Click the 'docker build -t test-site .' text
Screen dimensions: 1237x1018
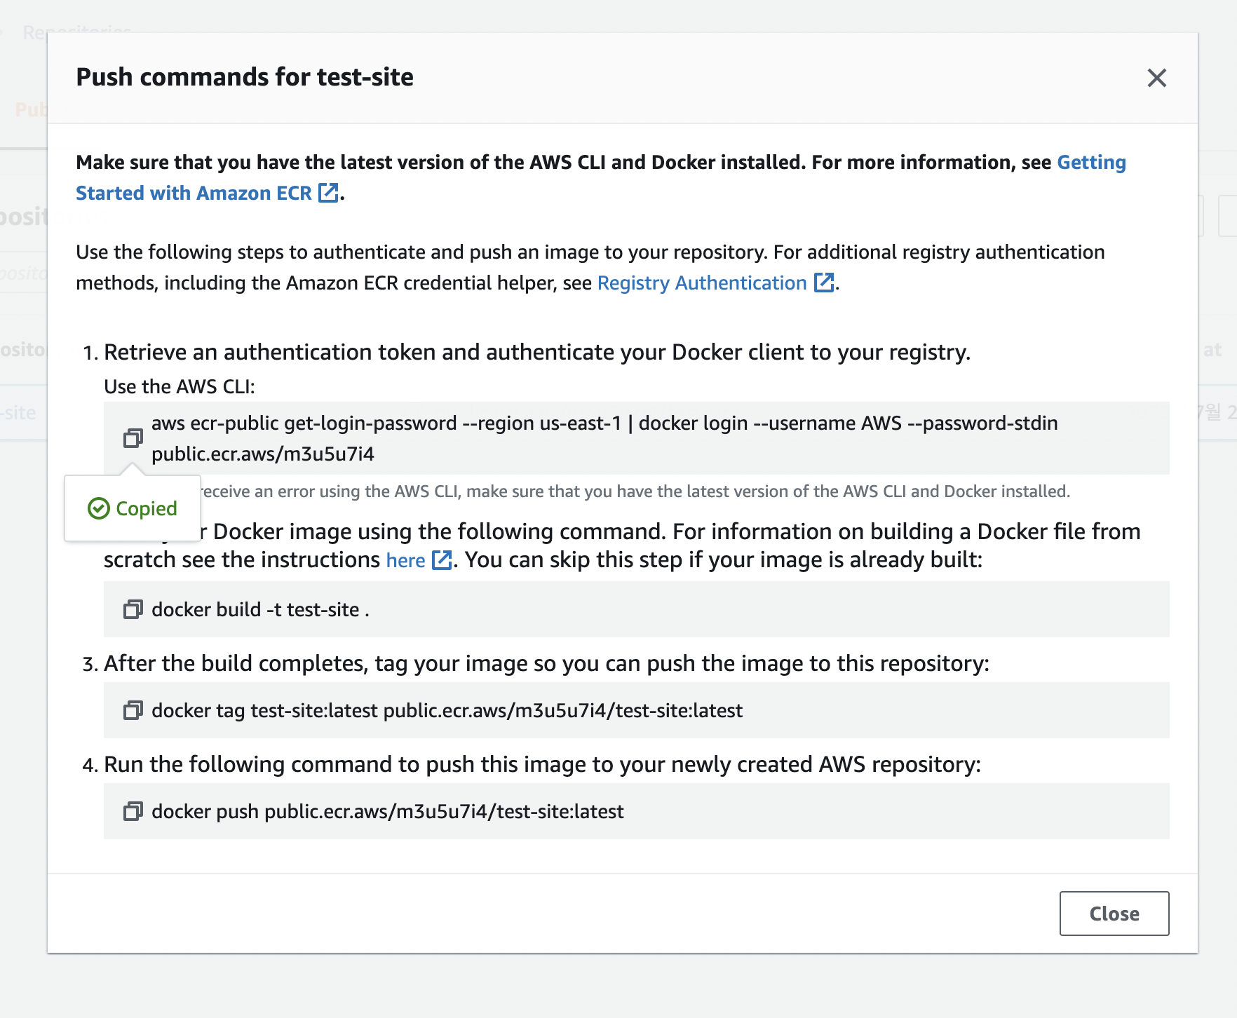(260, 609)
